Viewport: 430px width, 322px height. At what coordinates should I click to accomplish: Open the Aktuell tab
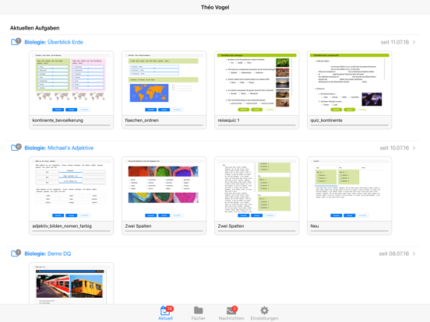165,313
